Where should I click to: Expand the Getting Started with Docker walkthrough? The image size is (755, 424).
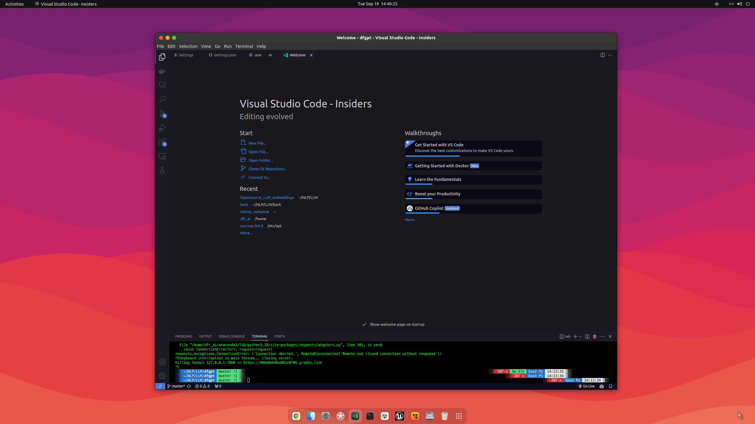tap(473, 166)
